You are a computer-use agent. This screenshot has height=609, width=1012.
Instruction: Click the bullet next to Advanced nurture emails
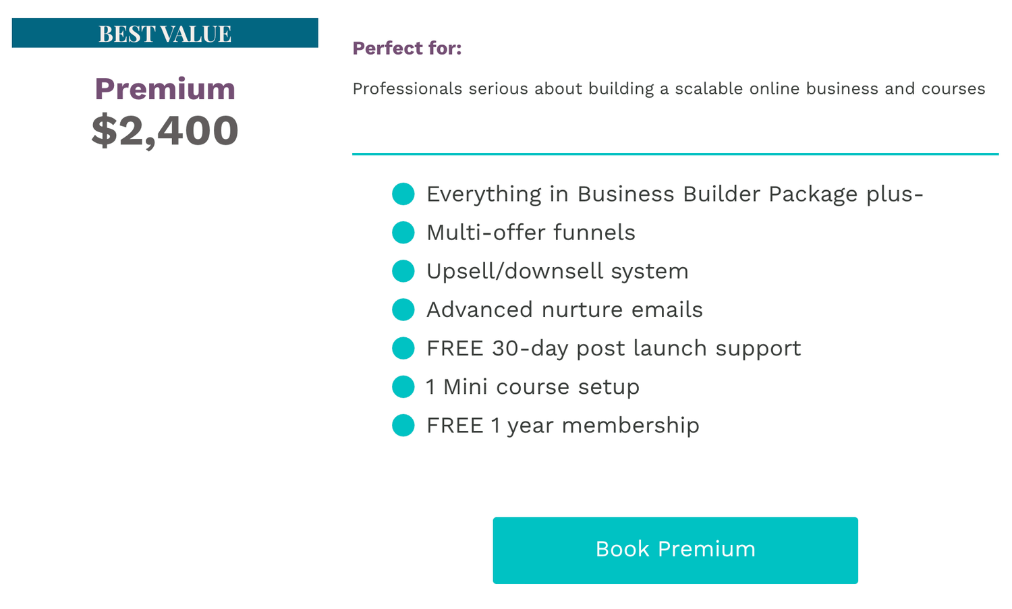click(x=403, y=310)
